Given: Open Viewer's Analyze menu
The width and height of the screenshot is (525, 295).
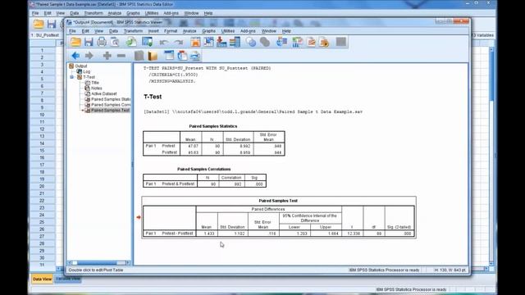Looking at the screenshot, I should 189,31.
